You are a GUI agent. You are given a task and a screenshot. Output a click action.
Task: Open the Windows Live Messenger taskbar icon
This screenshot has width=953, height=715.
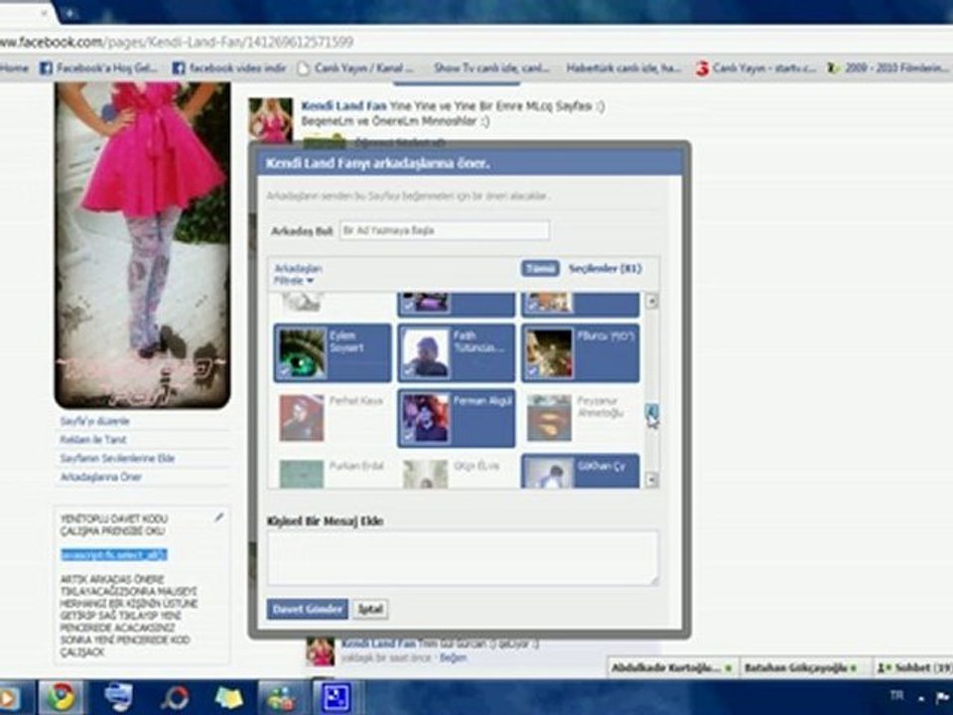tap(281, 698)
